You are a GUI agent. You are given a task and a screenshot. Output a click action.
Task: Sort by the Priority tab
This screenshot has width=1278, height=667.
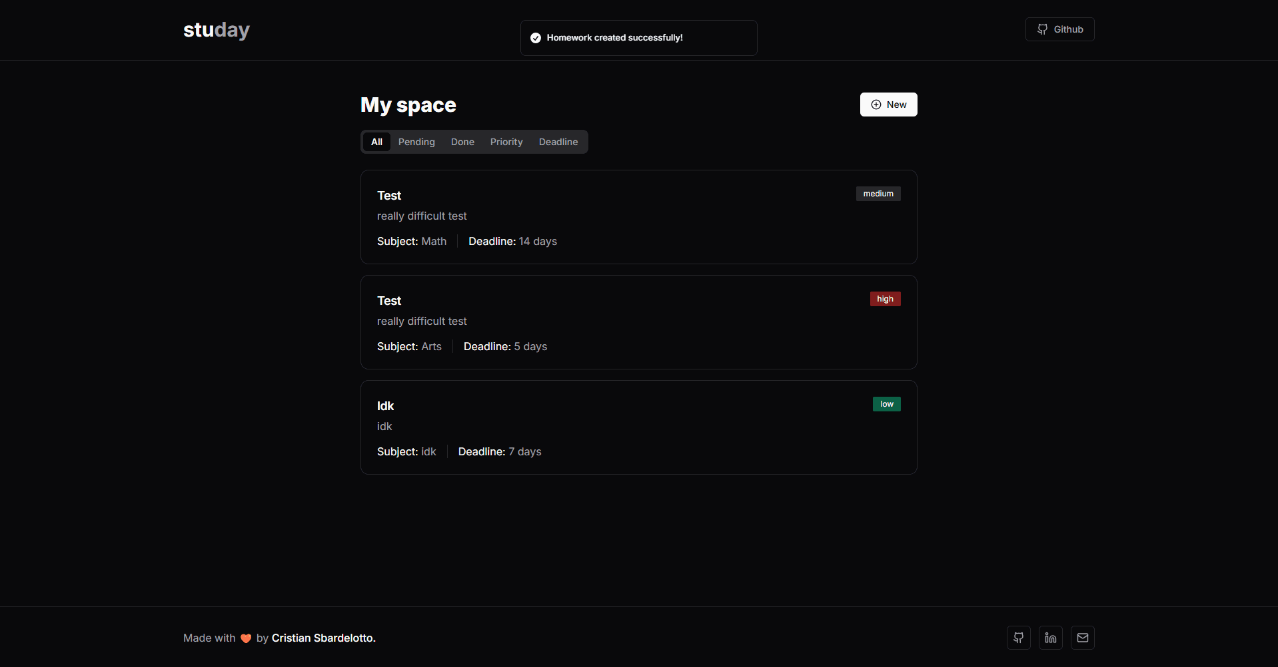pos(506,142)
